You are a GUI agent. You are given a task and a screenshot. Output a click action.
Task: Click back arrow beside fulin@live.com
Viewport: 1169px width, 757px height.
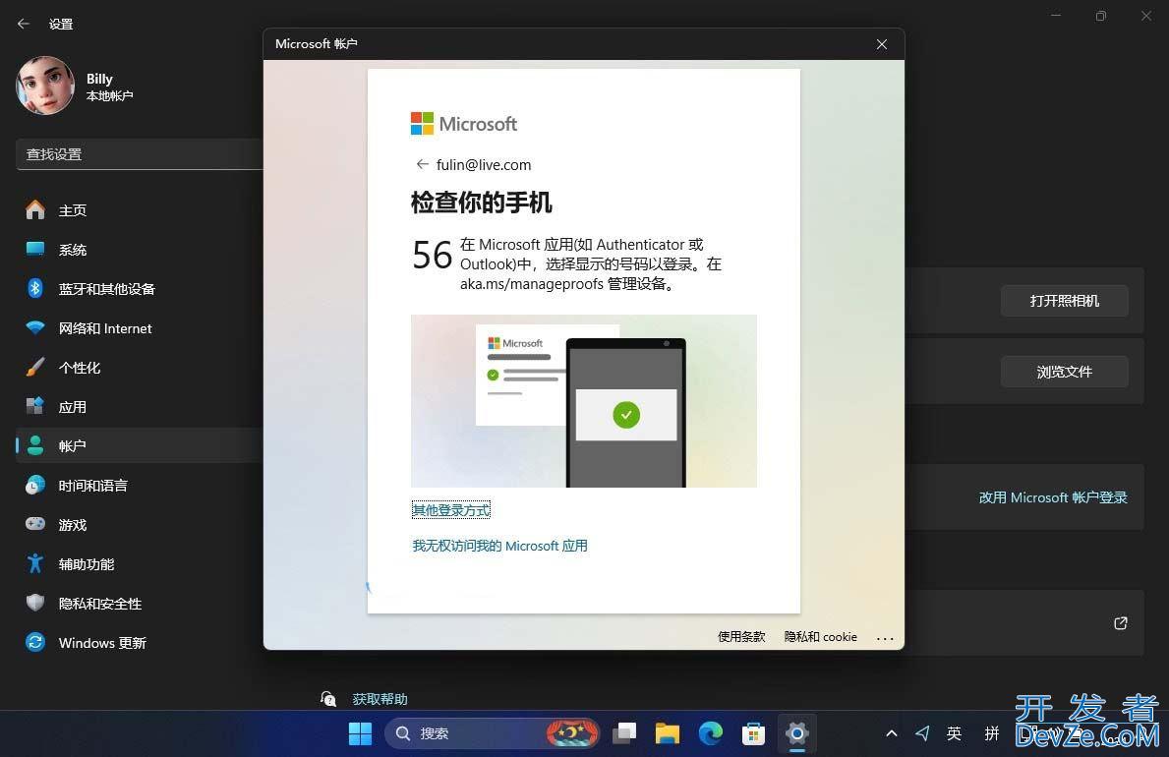(x=422, y=164)
